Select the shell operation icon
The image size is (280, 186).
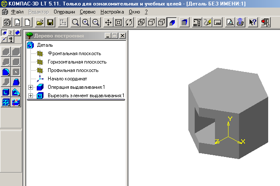(x=6, y=93)
